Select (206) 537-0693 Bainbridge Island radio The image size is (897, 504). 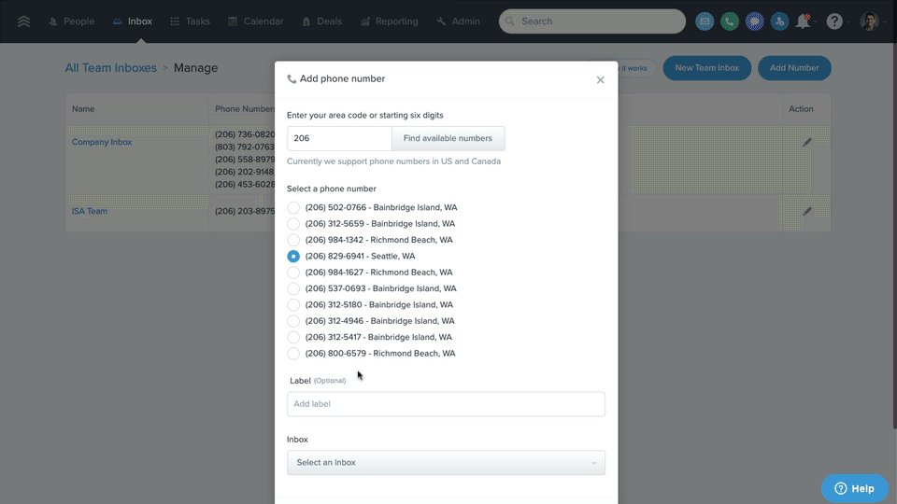point(293,288)
